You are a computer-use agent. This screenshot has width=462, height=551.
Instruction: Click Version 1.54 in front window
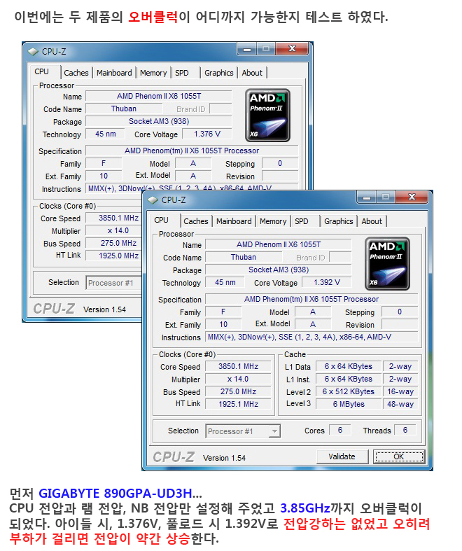pos(224,458)
